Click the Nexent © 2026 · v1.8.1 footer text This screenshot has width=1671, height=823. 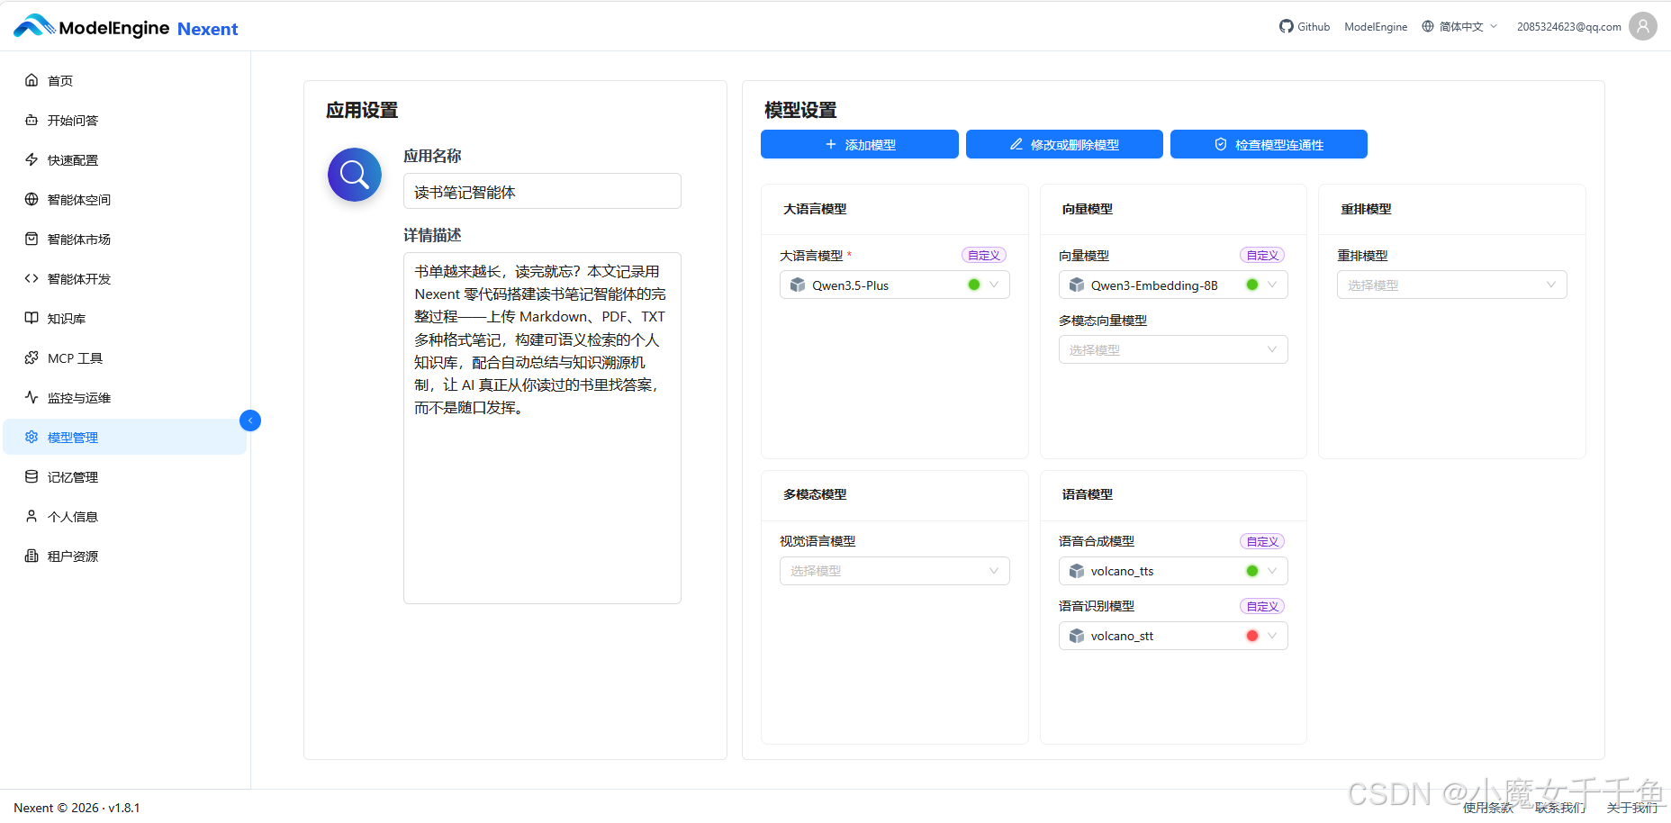click(77, 808)
